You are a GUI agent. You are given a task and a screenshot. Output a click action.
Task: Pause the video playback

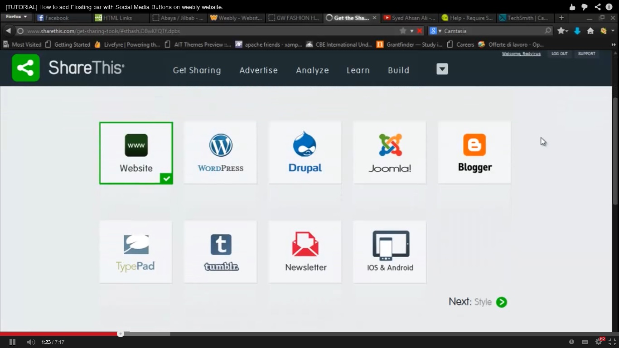[x=12, y=342]
